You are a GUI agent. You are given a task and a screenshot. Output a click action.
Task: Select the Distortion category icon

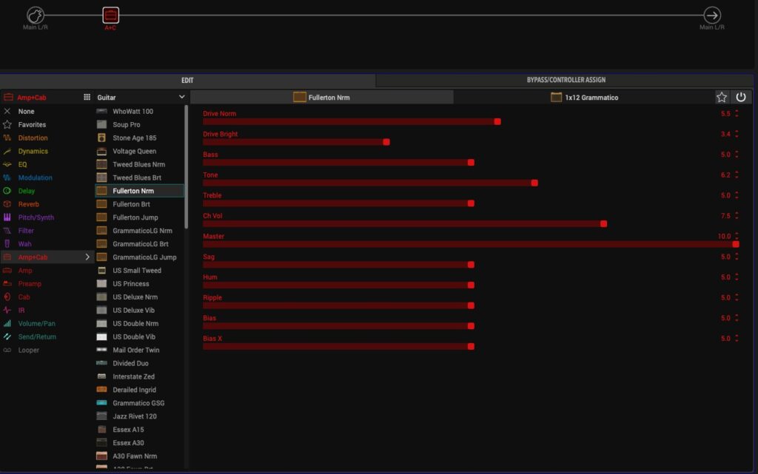(7, 138)
